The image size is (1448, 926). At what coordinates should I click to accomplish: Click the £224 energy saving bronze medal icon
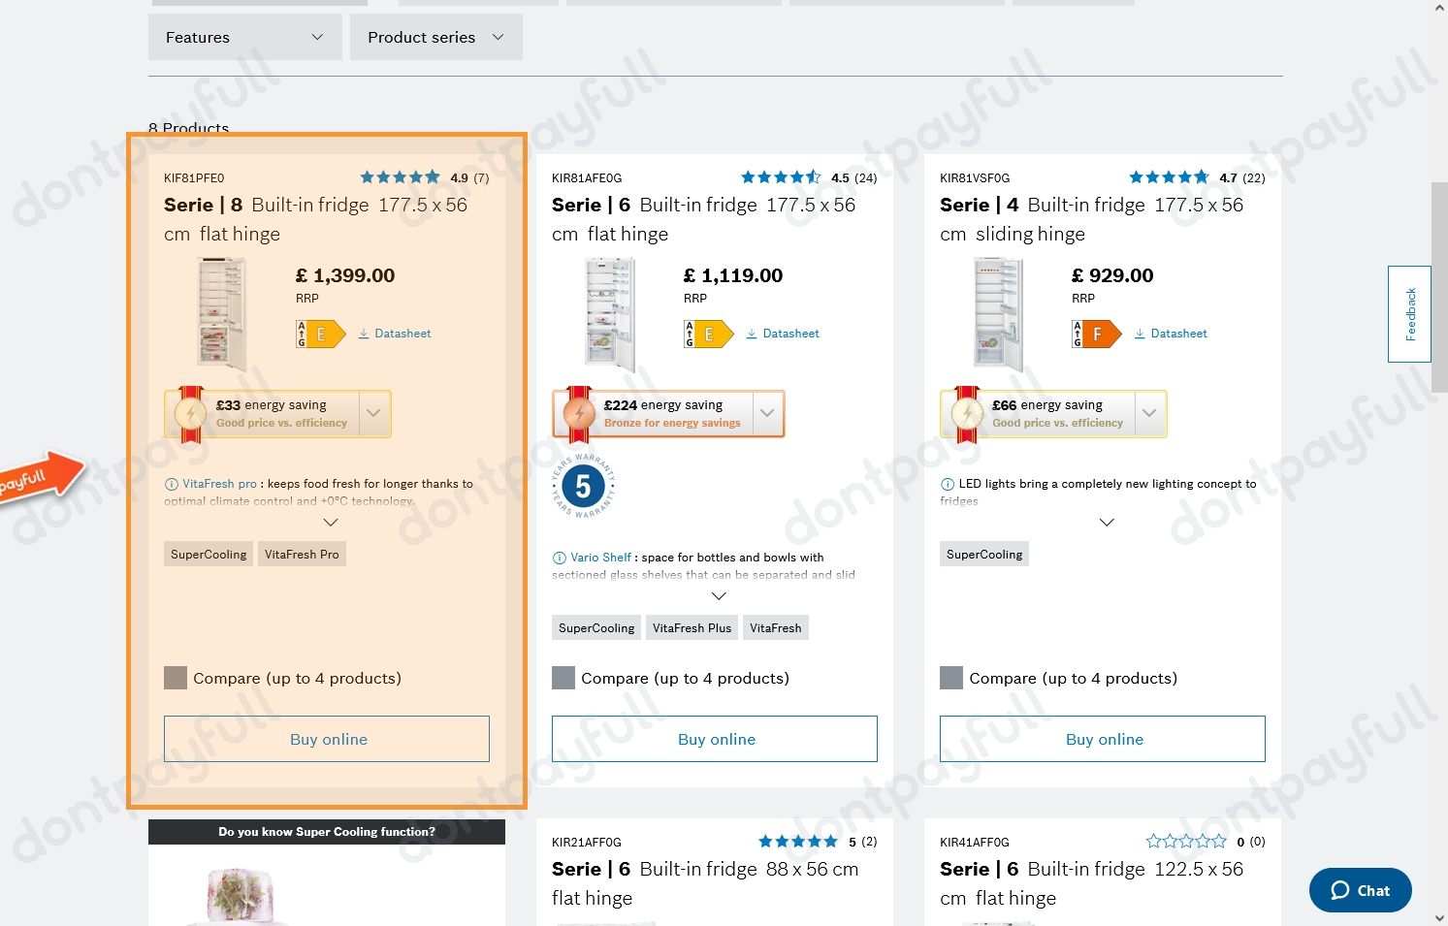[x=579, y=414]
